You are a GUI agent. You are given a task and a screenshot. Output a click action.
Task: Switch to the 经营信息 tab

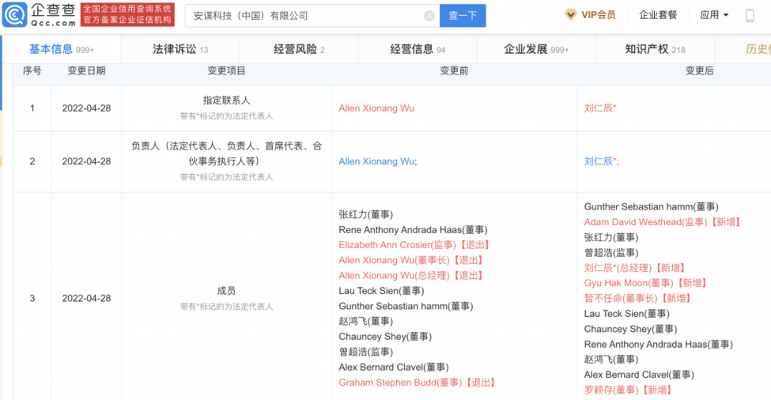click(x=418, y=49)
